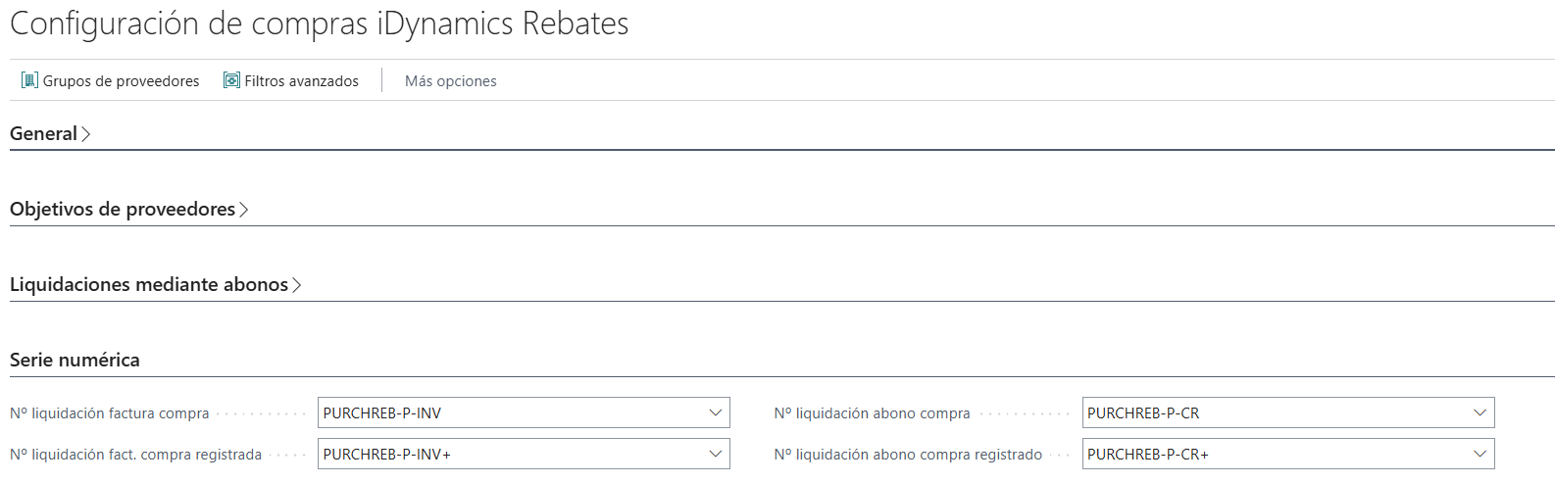Screen dimensions: 1555x484
Task: Open Grupos de proveedores action
Action: pos(111,80)
